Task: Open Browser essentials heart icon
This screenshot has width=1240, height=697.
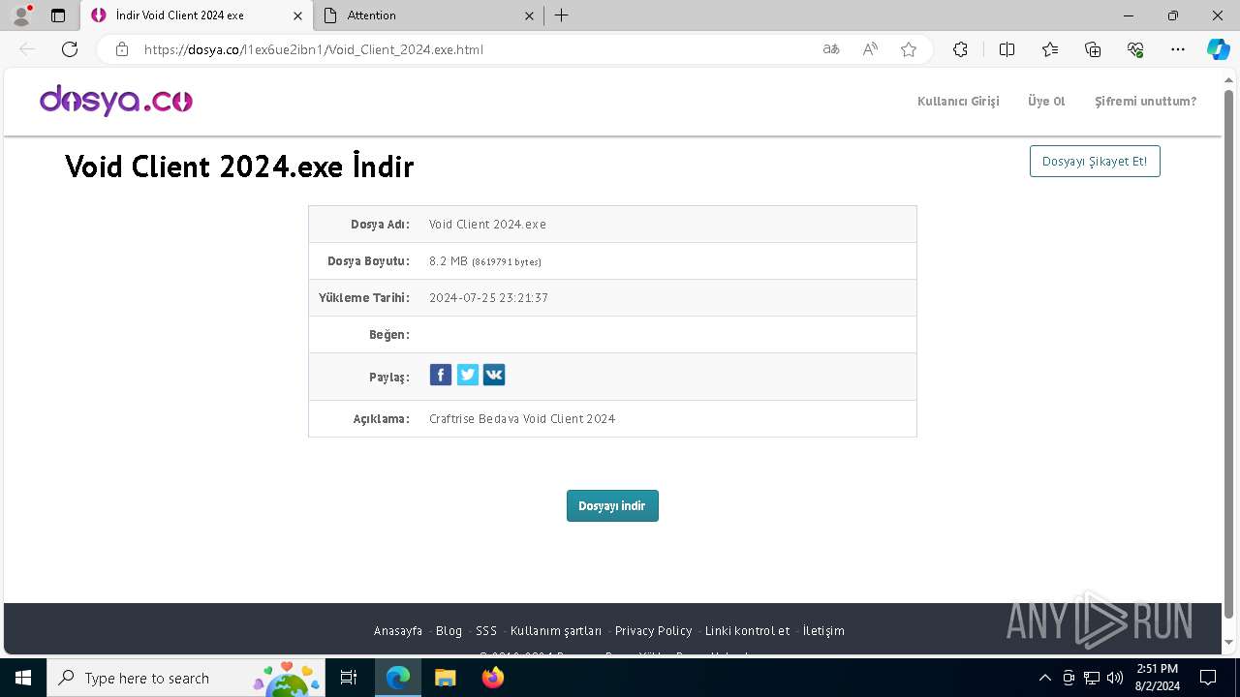Action: coord(1135,49)
